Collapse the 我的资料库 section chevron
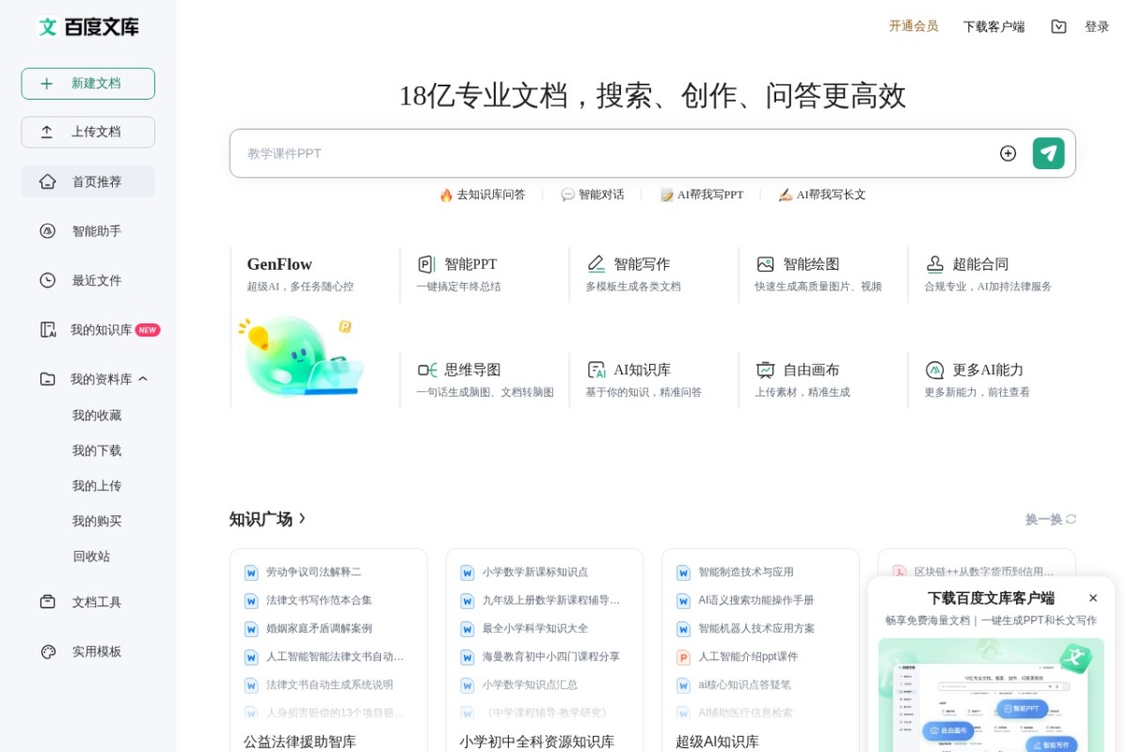Image resolution: width=1129 pixels, height=752 pixels. click(143, 379)
